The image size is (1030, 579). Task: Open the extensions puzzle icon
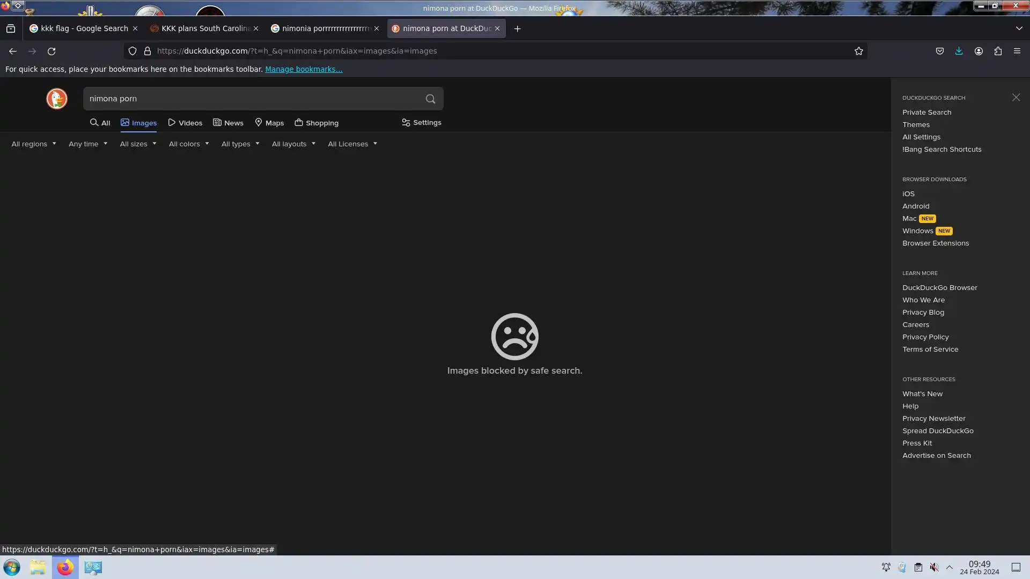[998, 51]
